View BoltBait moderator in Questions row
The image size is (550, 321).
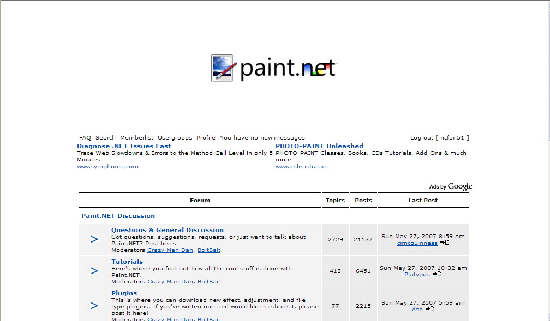(209, 250)
